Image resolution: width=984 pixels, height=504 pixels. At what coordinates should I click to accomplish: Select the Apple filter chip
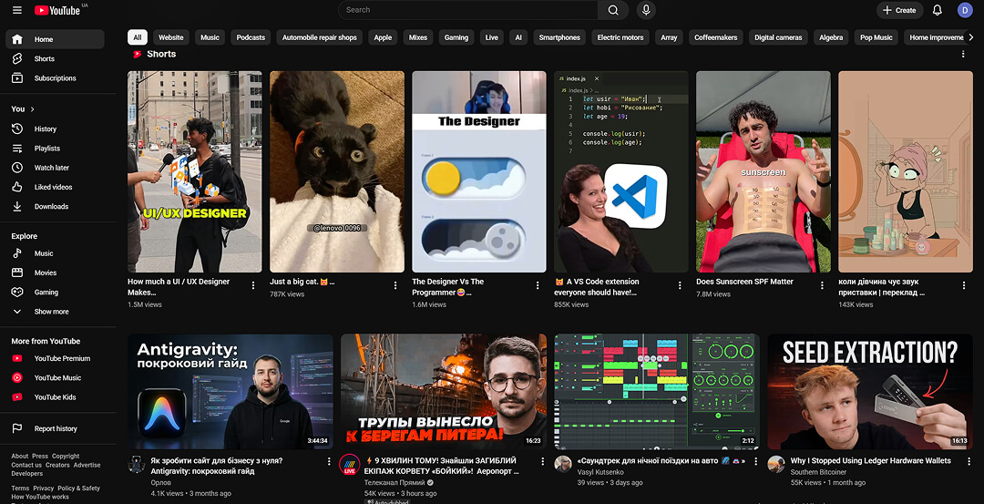383,37
